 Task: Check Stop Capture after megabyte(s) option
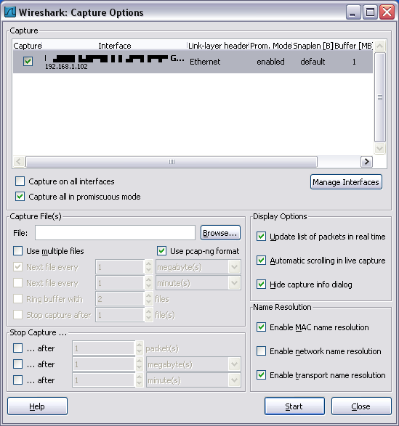pos(18,364)
